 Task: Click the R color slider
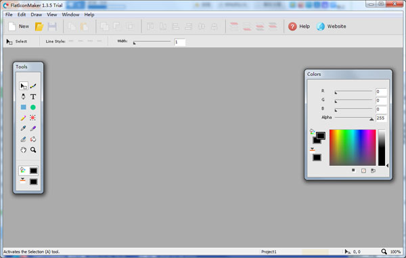(x=353, y=91)
